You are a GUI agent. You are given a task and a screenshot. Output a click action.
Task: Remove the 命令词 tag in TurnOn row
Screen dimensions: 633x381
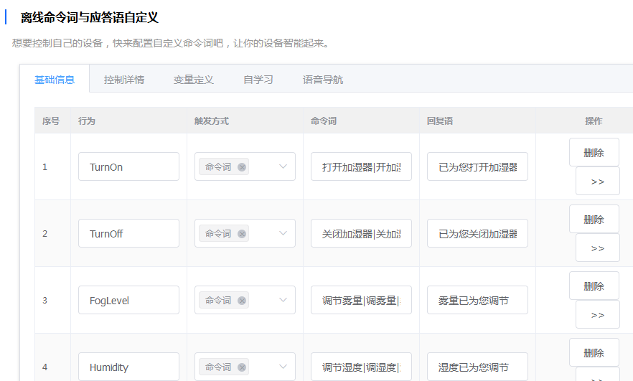[x=242, y=167]
